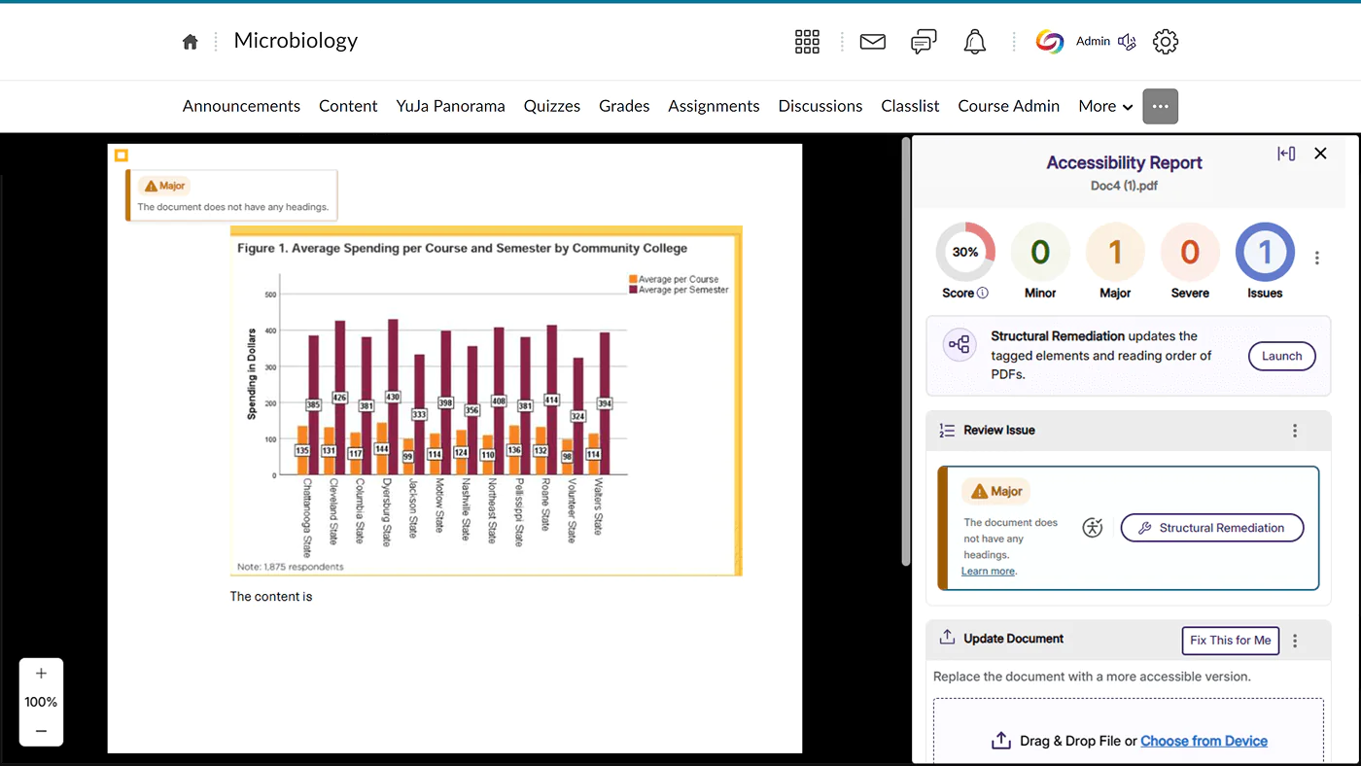Open the YuJa Panorama navigation item
Viewport: 1361px width, 766px height.
[x=450, y=106]
